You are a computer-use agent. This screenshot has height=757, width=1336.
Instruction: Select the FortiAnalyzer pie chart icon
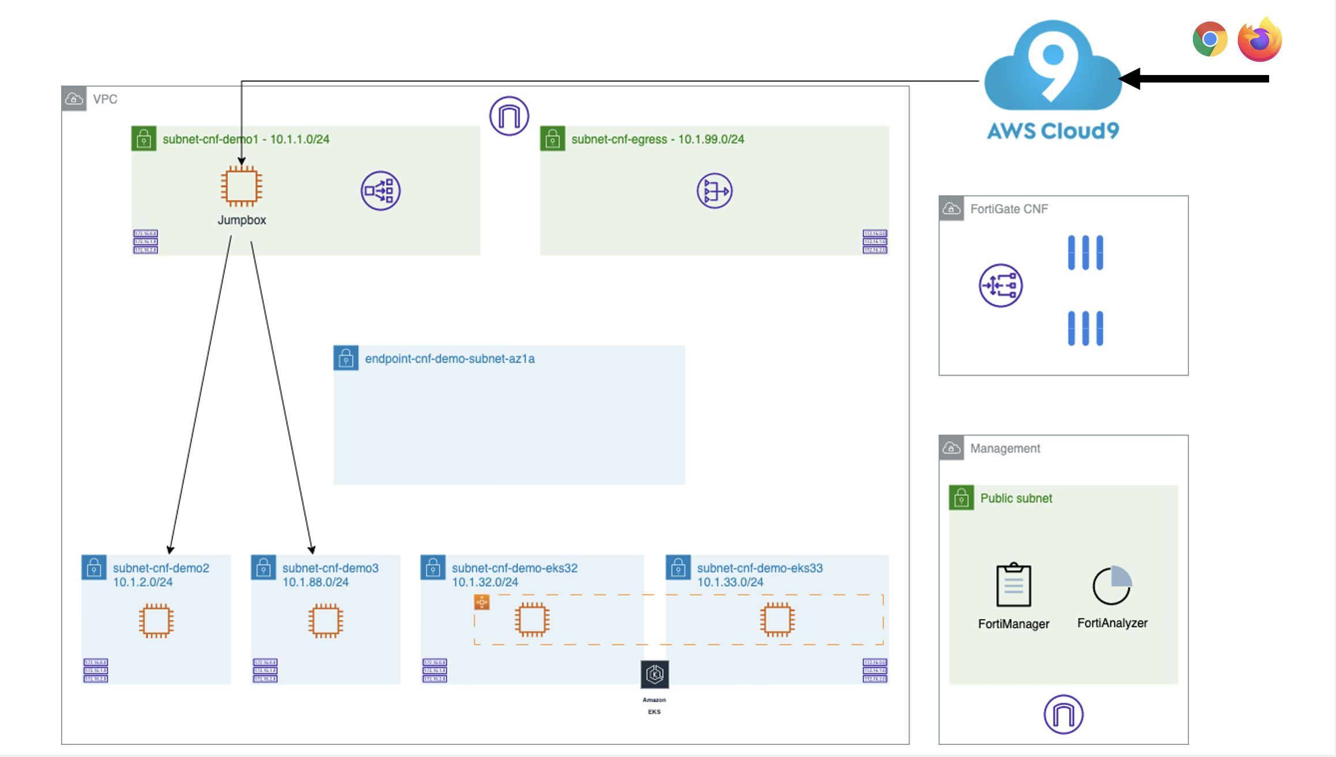(1112, 585)
